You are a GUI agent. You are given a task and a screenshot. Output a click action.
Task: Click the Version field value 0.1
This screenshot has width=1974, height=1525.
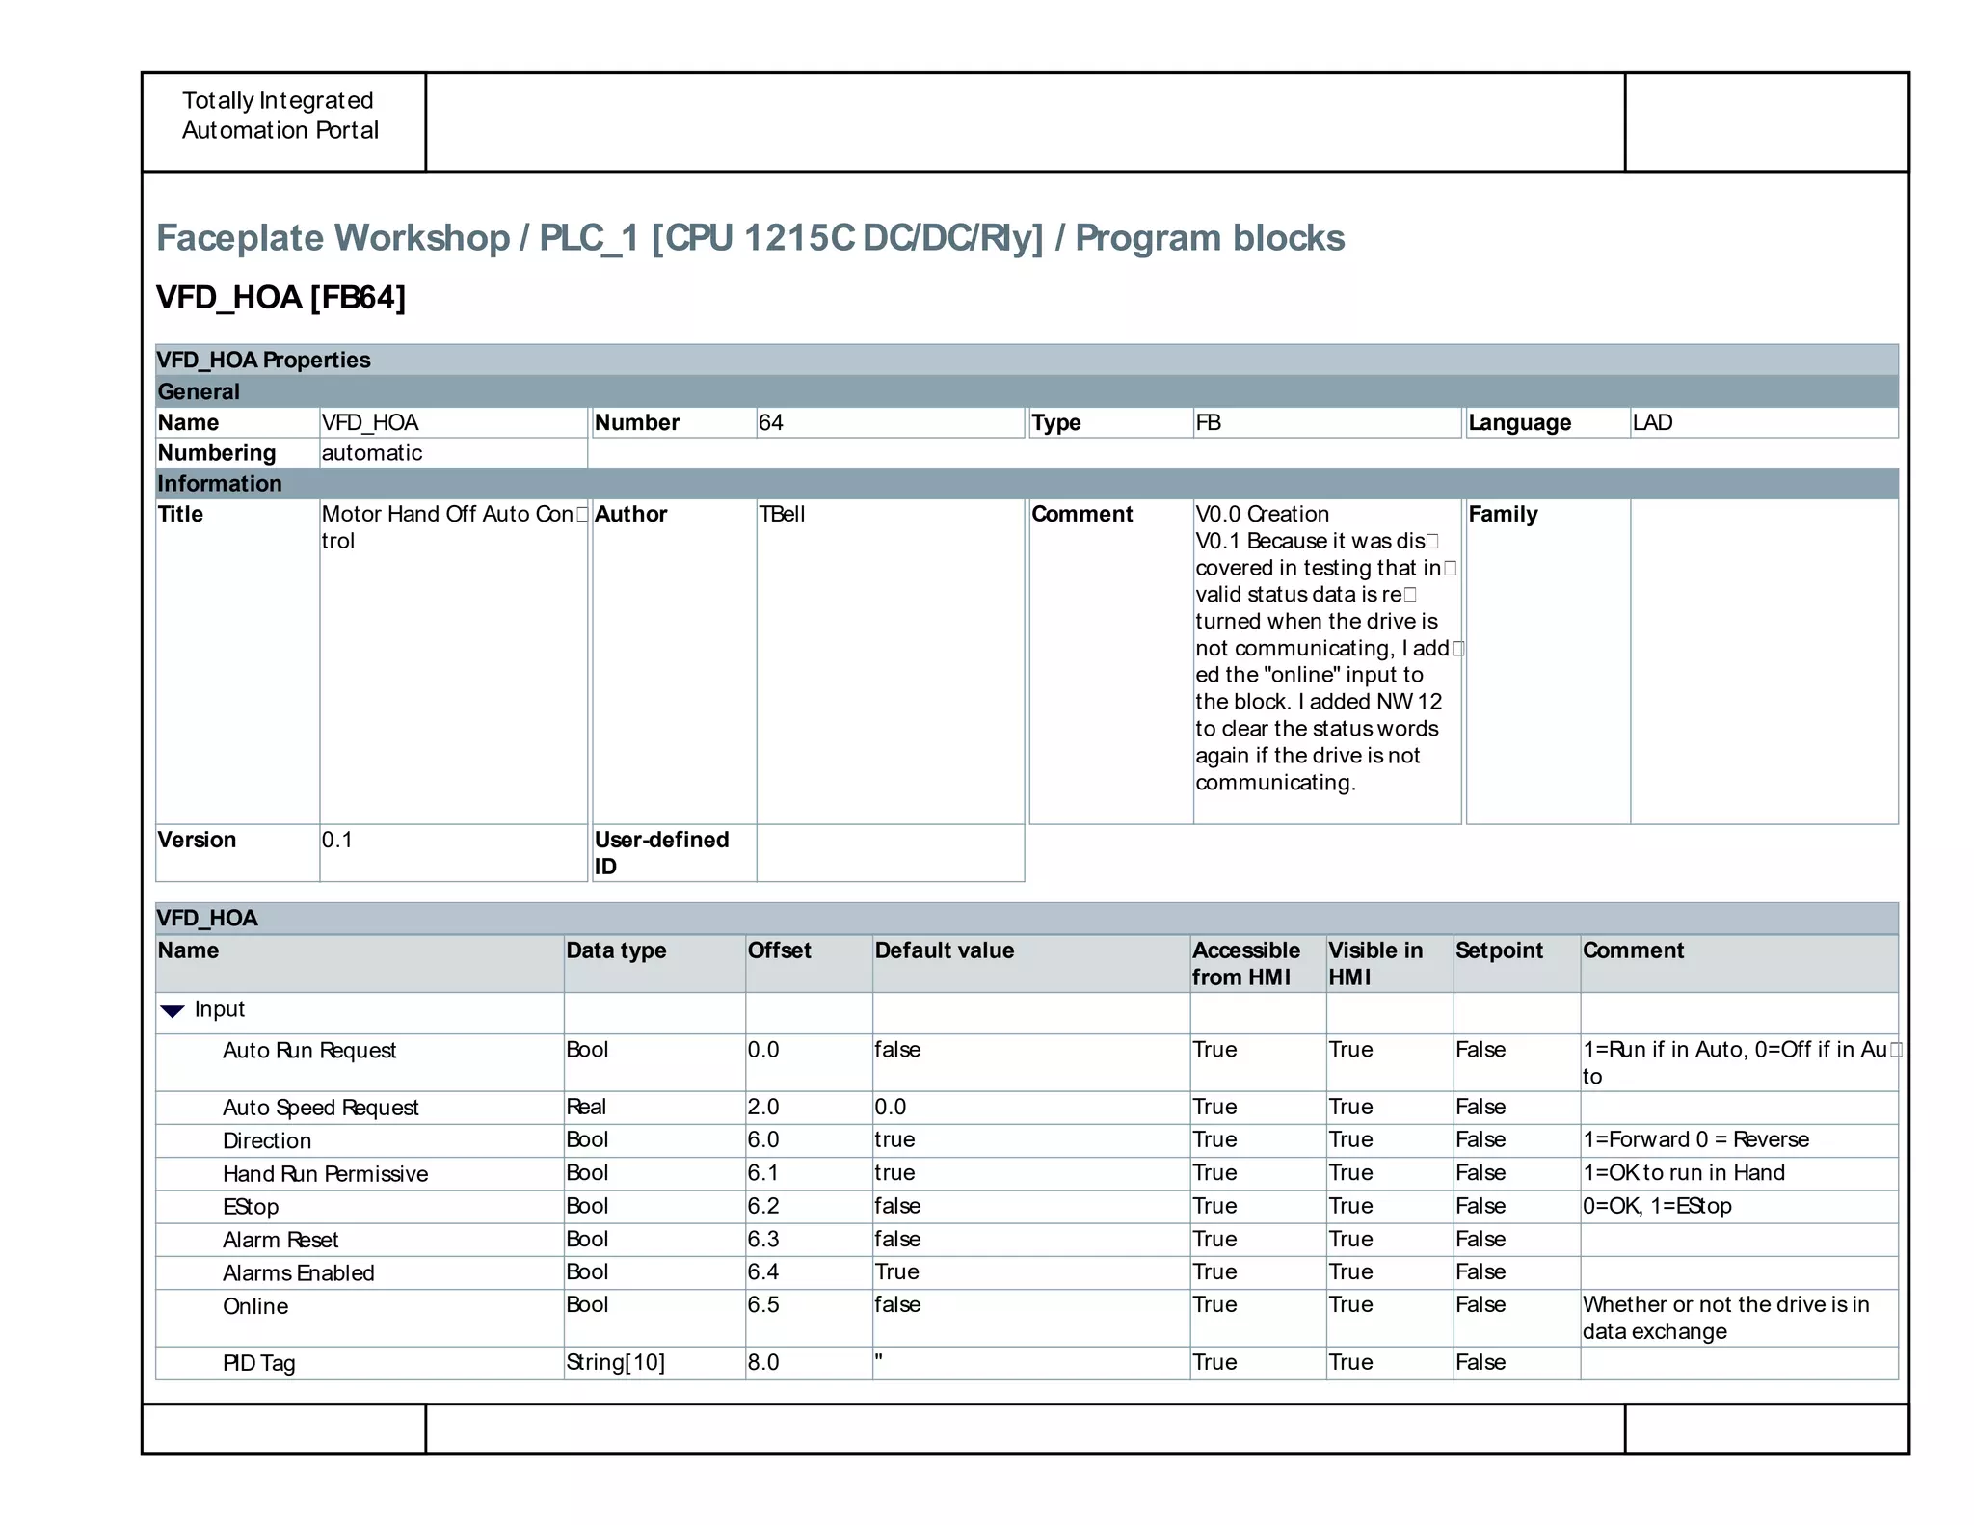click(337, 840)
